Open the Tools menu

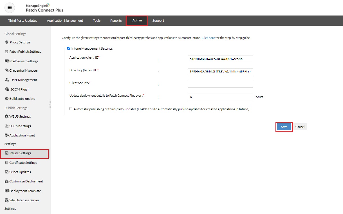(x=97, y=21)
